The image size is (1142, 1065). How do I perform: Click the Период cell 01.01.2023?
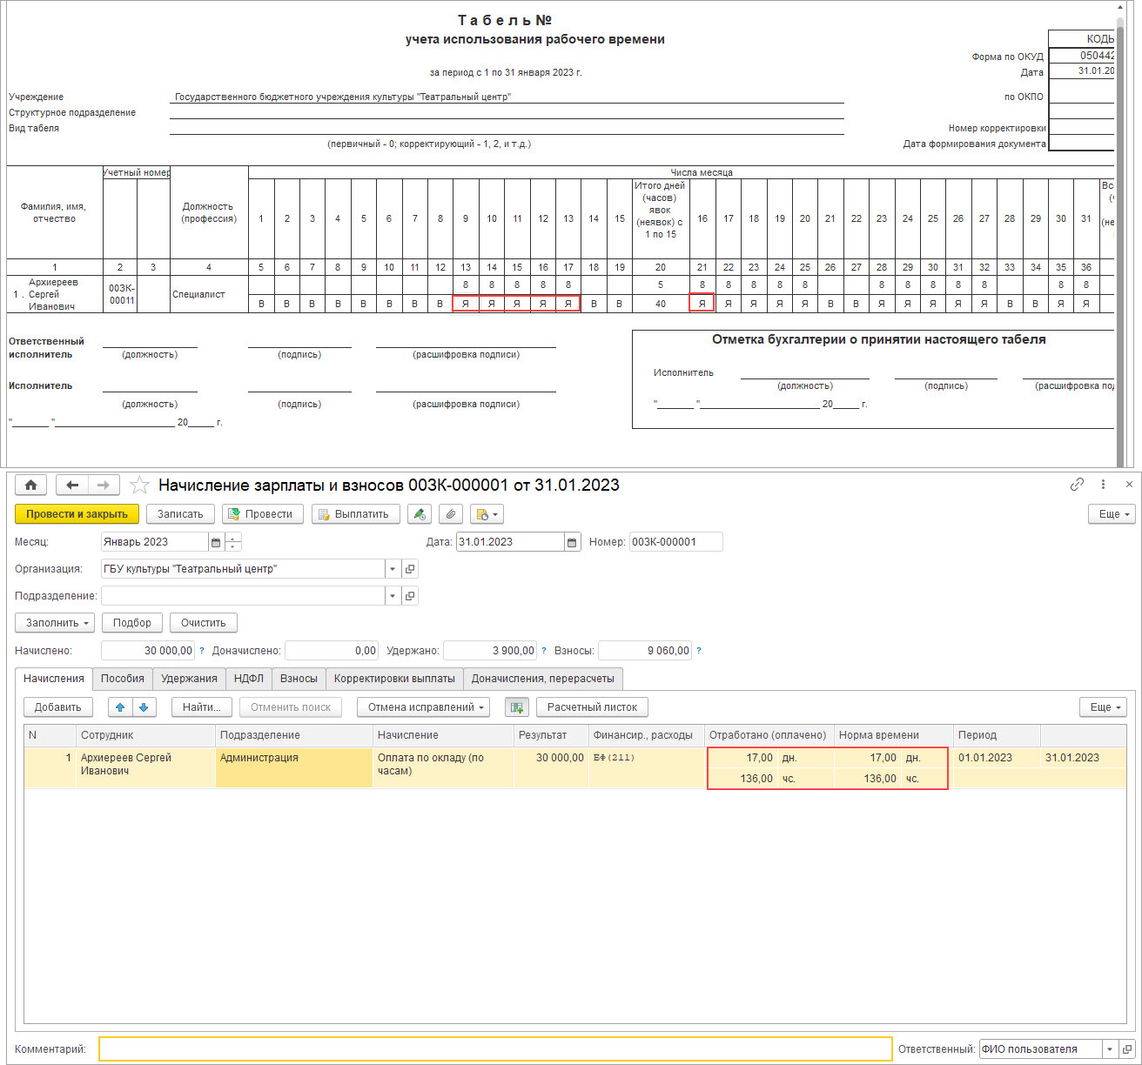point(997,758)
